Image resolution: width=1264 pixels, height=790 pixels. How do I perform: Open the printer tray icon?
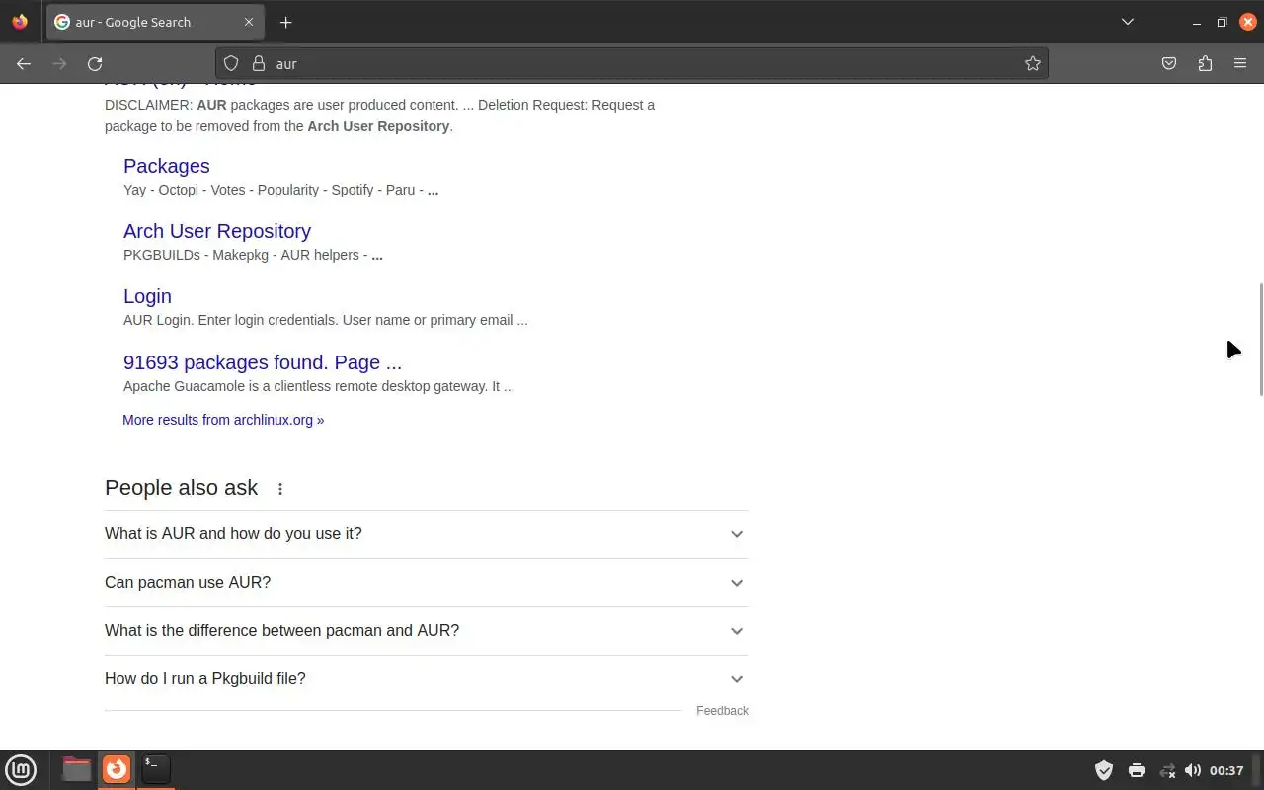(x=1137, y=770)
